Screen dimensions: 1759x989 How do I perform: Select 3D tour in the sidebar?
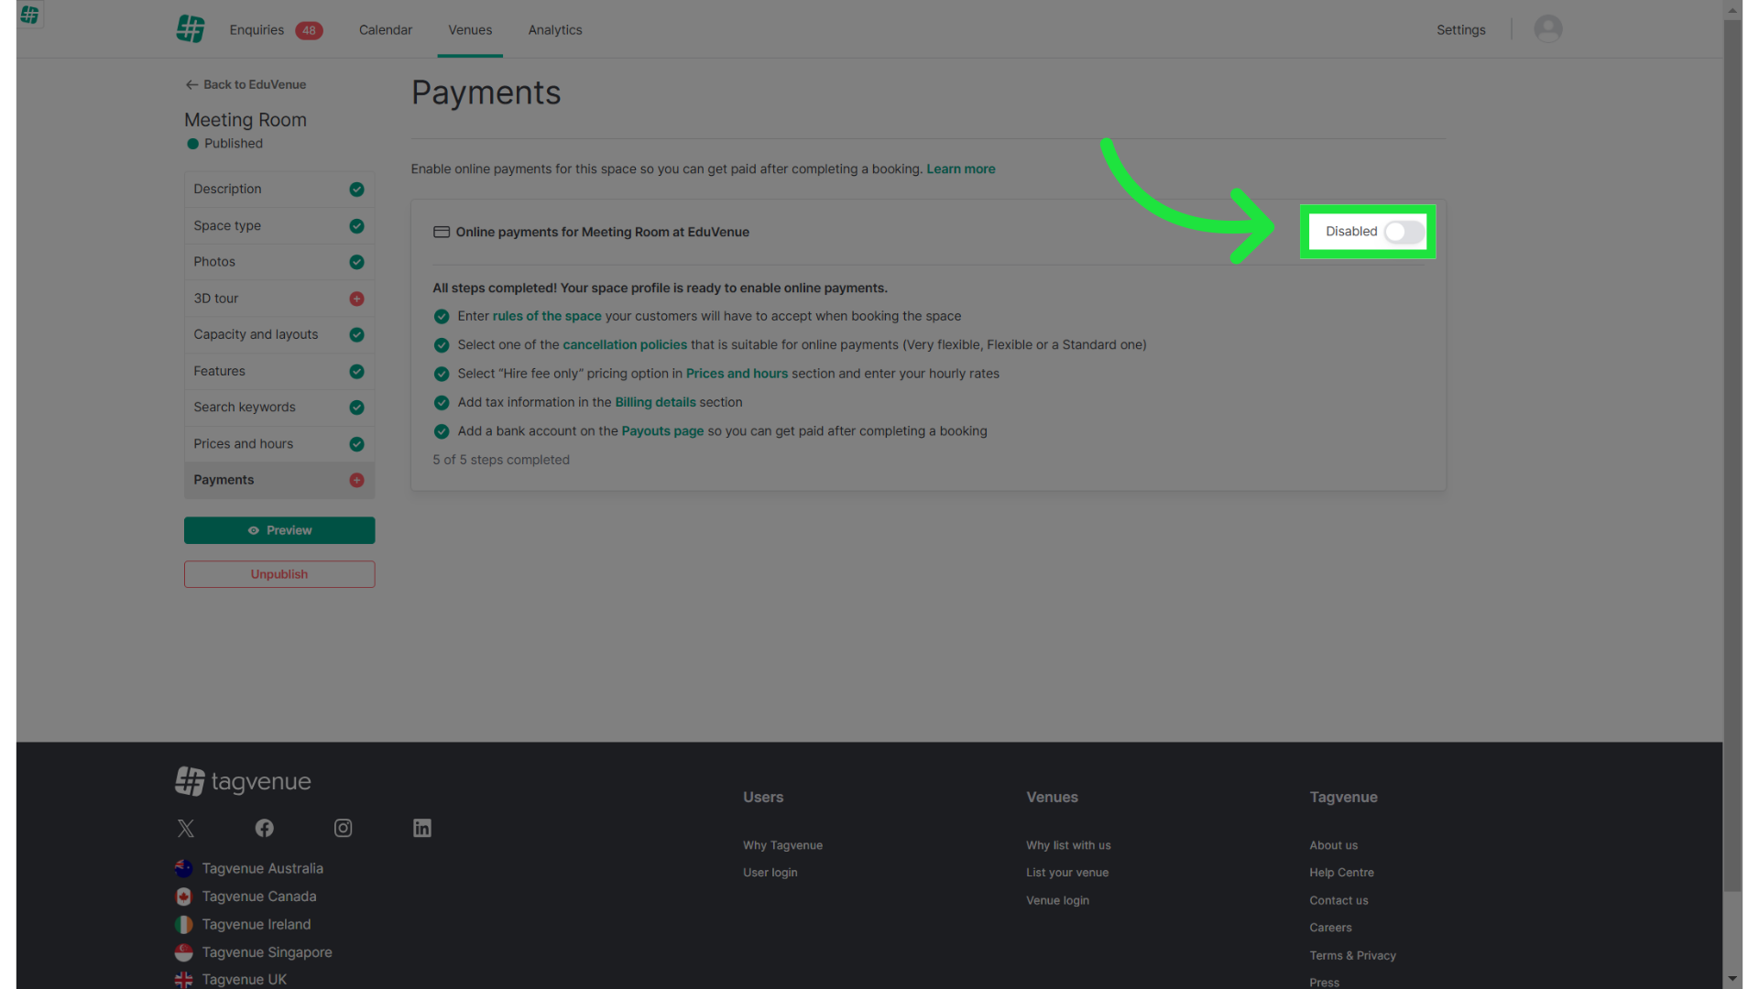pos(279,299)
